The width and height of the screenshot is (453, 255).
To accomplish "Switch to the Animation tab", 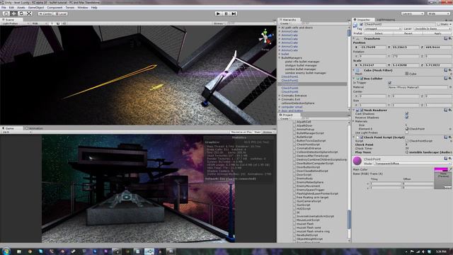I will 34,128.
